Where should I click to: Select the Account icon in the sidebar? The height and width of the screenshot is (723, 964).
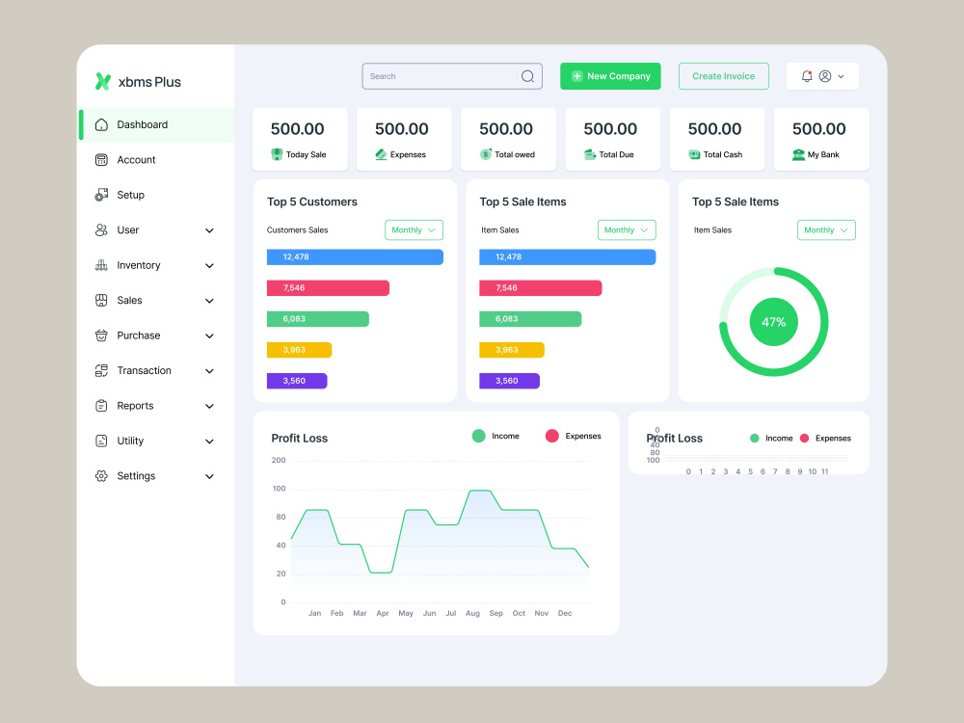tap(102, 159)
